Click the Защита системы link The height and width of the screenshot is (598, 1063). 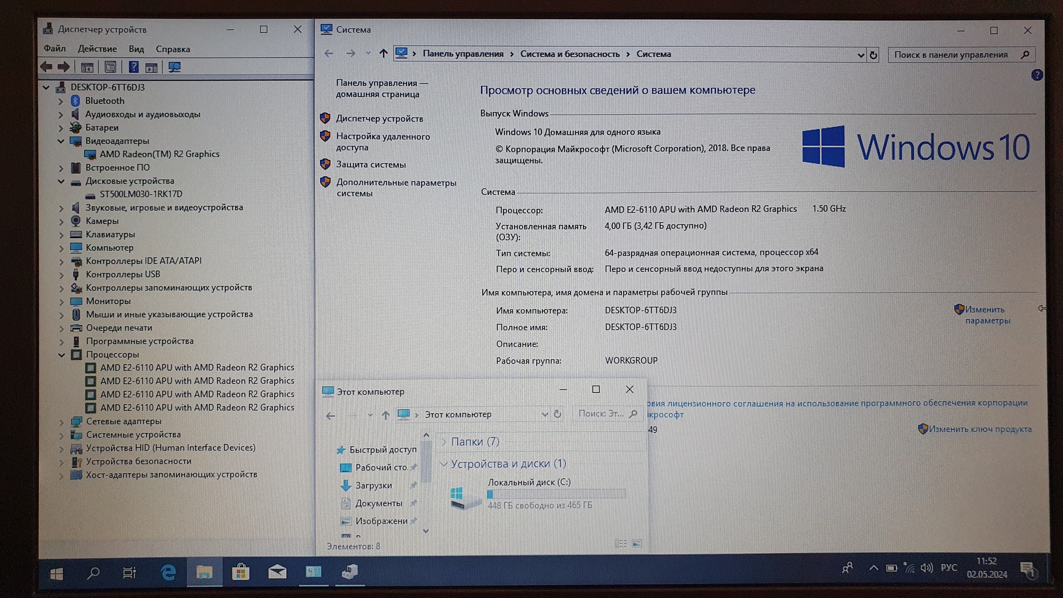click(x=371, y=165)
